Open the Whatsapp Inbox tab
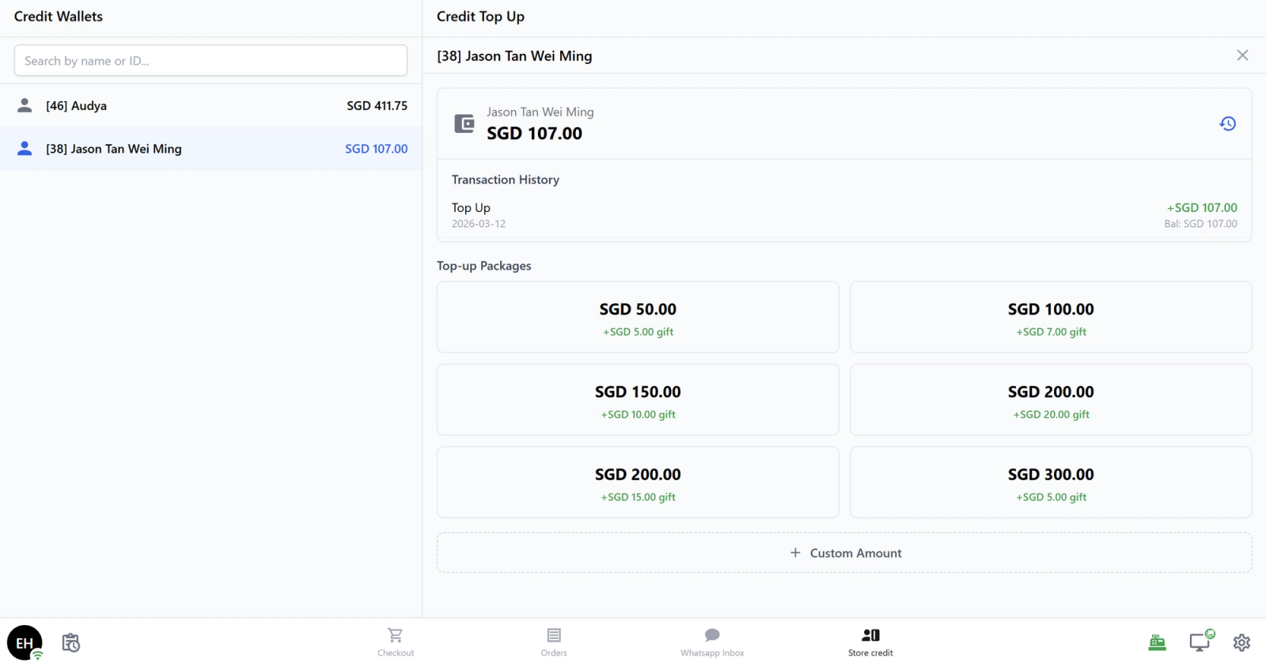Image resolution: width=1266 pixels, height=663 pixels. (x=712, y=642)
